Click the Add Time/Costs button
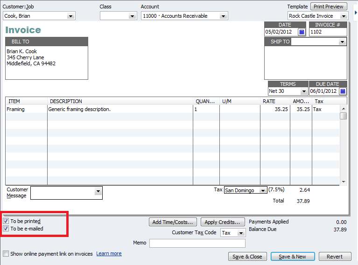The image size is (358, 265). (173, 222)
